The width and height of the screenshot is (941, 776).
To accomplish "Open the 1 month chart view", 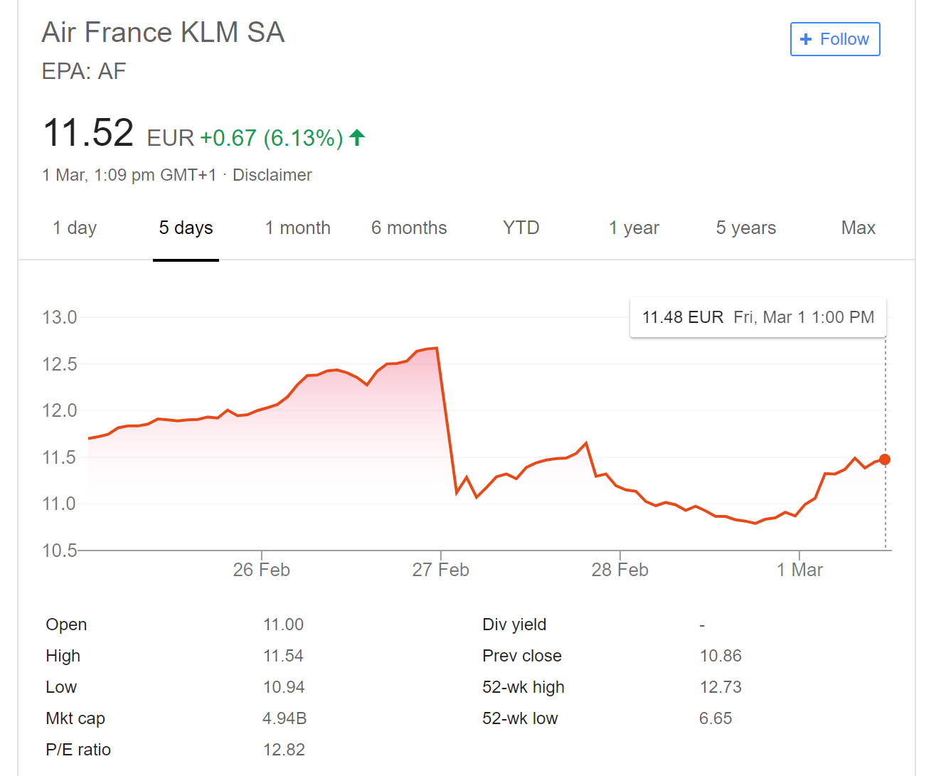I will coord(297,228).
